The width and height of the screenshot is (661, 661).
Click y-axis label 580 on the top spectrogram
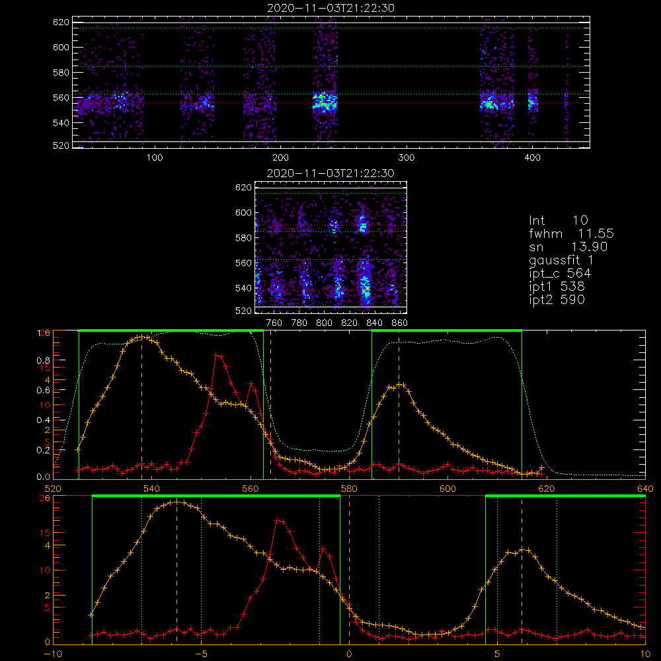(x=61, y=73)
